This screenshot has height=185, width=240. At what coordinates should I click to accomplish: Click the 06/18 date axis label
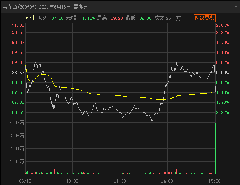point(25,181)
